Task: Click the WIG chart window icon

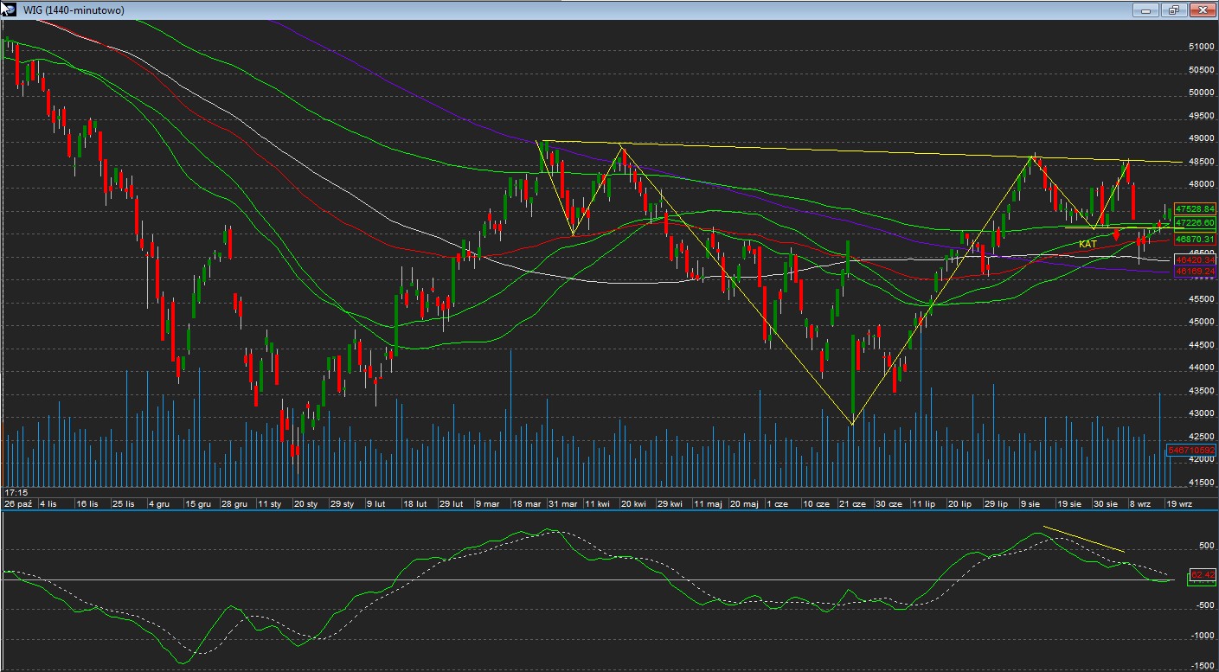Action: [x=10, y=10]
